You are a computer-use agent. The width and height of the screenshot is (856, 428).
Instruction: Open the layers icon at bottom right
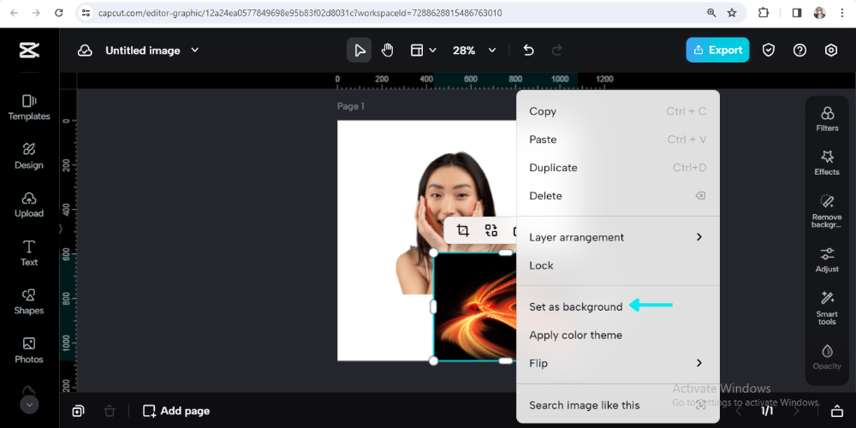(836, 411)
